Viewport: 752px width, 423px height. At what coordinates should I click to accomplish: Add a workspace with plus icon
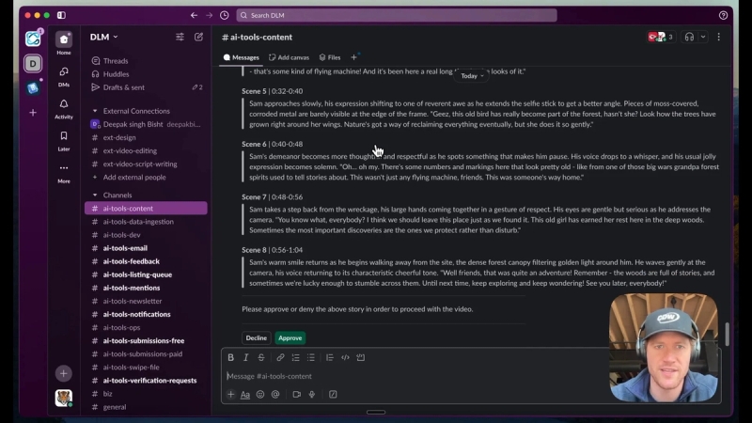pos(33,113)
